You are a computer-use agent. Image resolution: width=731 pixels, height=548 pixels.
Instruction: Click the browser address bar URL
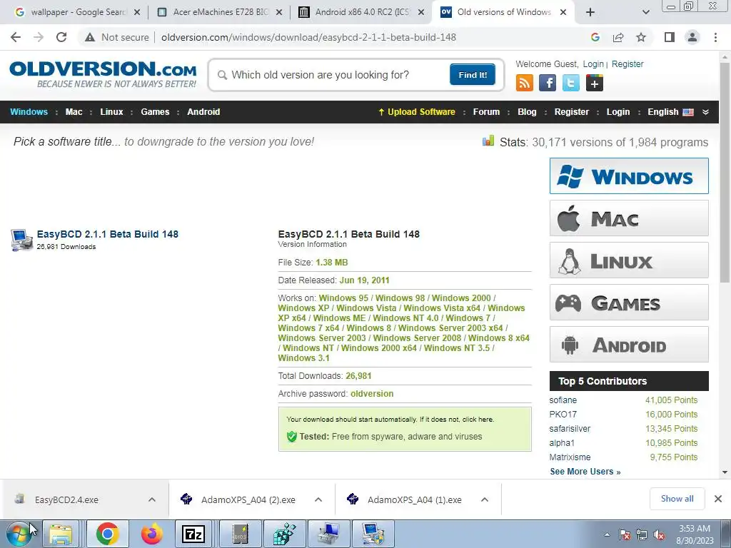[x=308, y=37]
